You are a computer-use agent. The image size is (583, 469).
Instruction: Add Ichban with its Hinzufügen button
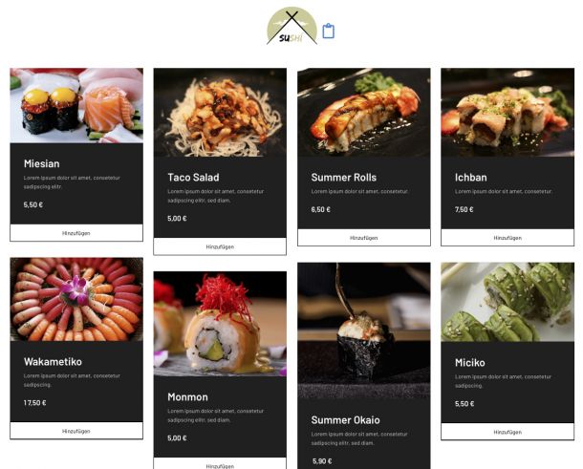(x=507, y=238)
